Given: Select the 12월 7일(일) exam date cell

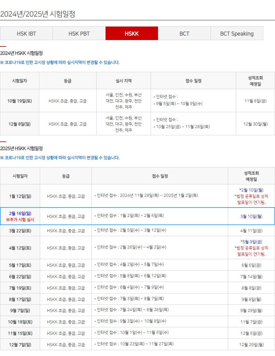Looking at the screenshot, I should 20,344.
